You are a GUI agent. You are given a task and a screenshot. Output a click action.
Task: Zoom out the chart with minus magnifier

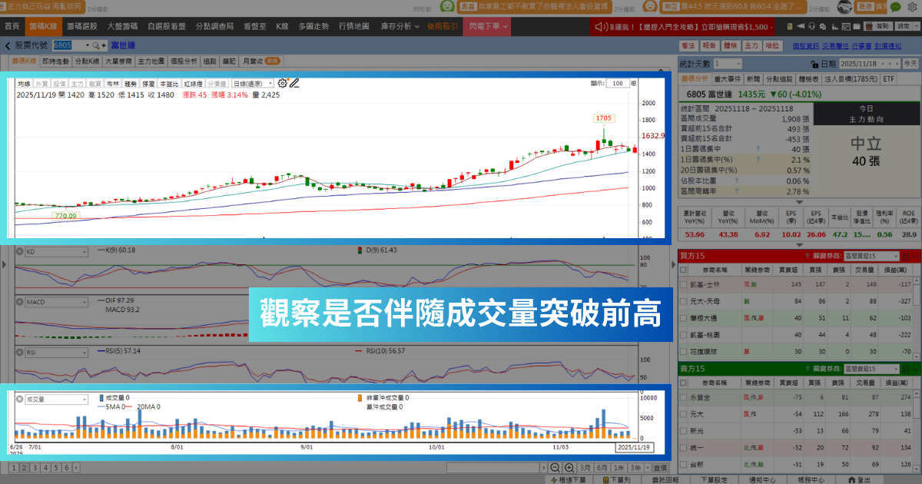pyautogui.click(x=555, y=468)
